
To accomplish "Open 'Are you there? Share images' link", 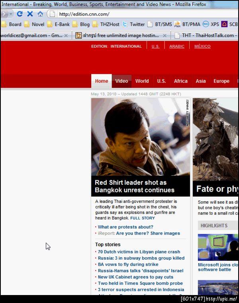I will coord(148,233).
